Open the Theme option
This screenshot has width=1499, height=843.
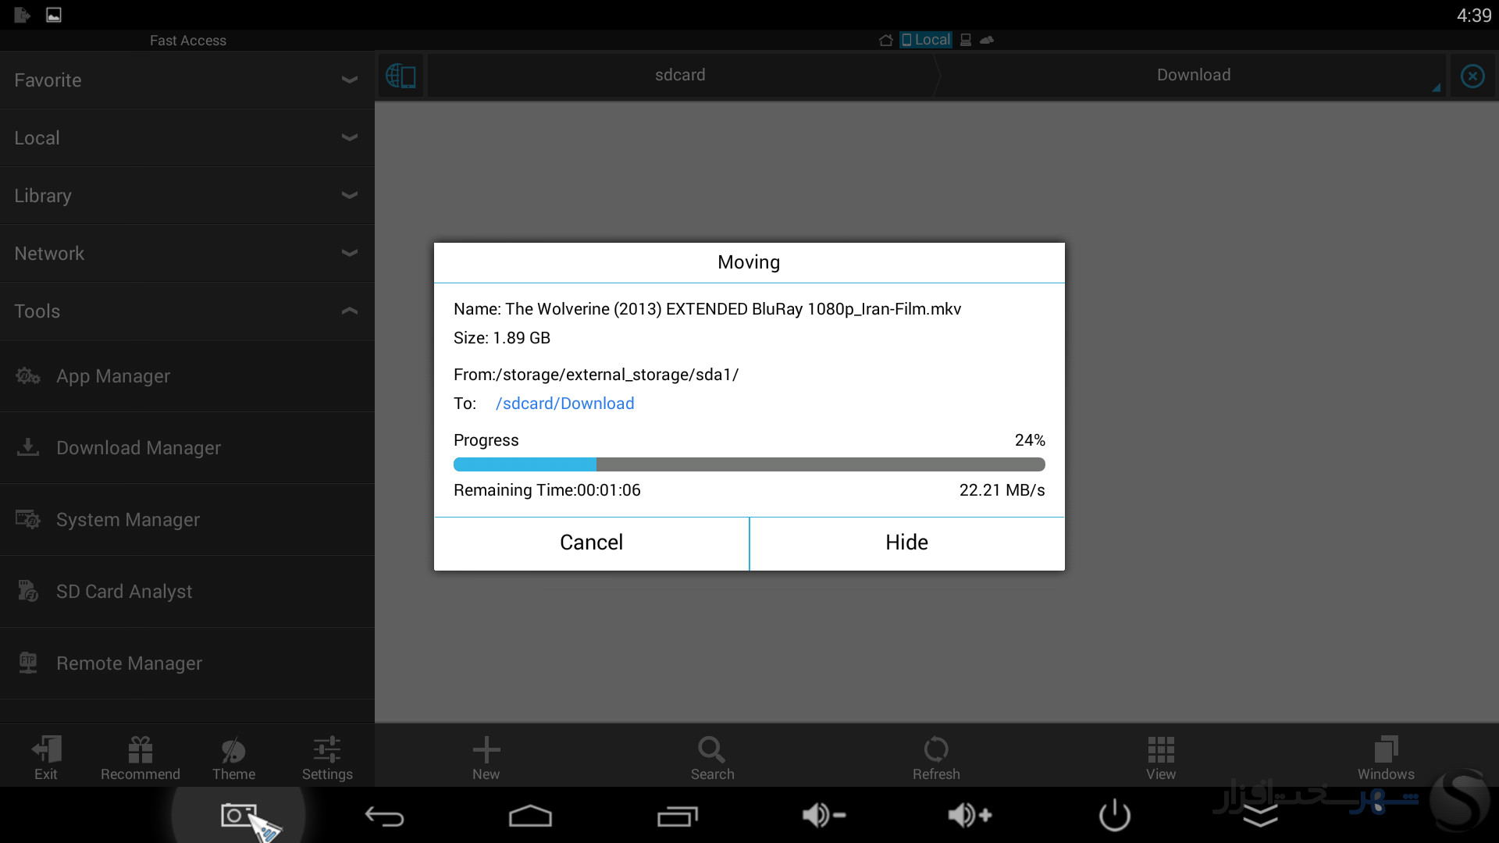click(233, 756)
